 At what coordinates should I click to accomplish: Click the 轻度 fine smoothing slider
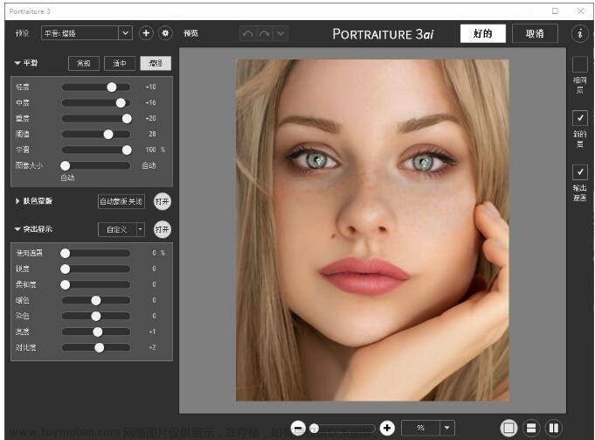[x=96, y=87]
